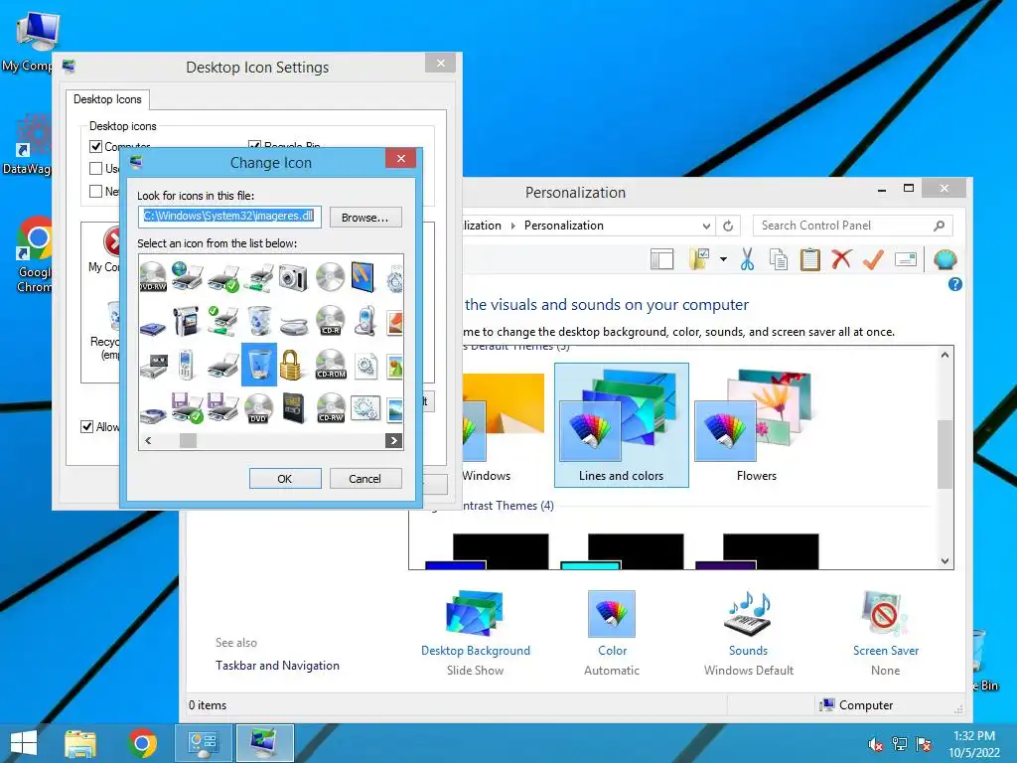Open the Windows Start button
This screenshot has width=1017, height=763.
[24, 743]
